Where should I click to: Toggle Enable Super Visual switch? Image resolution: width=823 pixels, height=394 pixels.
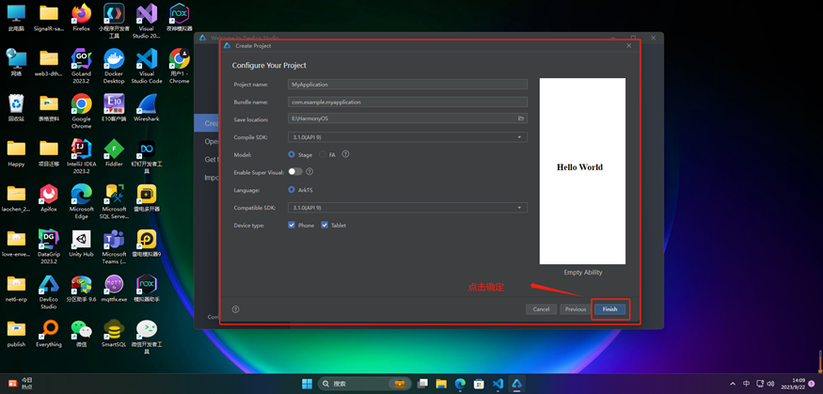295,171
